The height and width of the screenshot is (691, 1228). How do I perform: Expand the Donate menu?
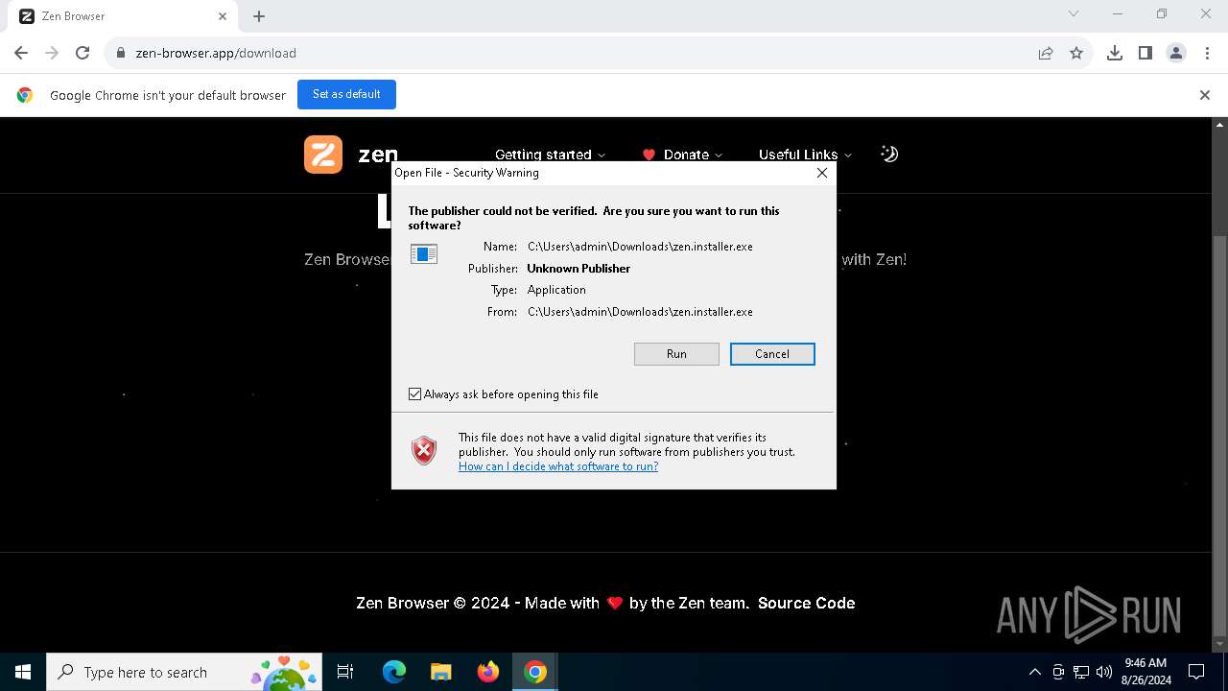682,155
